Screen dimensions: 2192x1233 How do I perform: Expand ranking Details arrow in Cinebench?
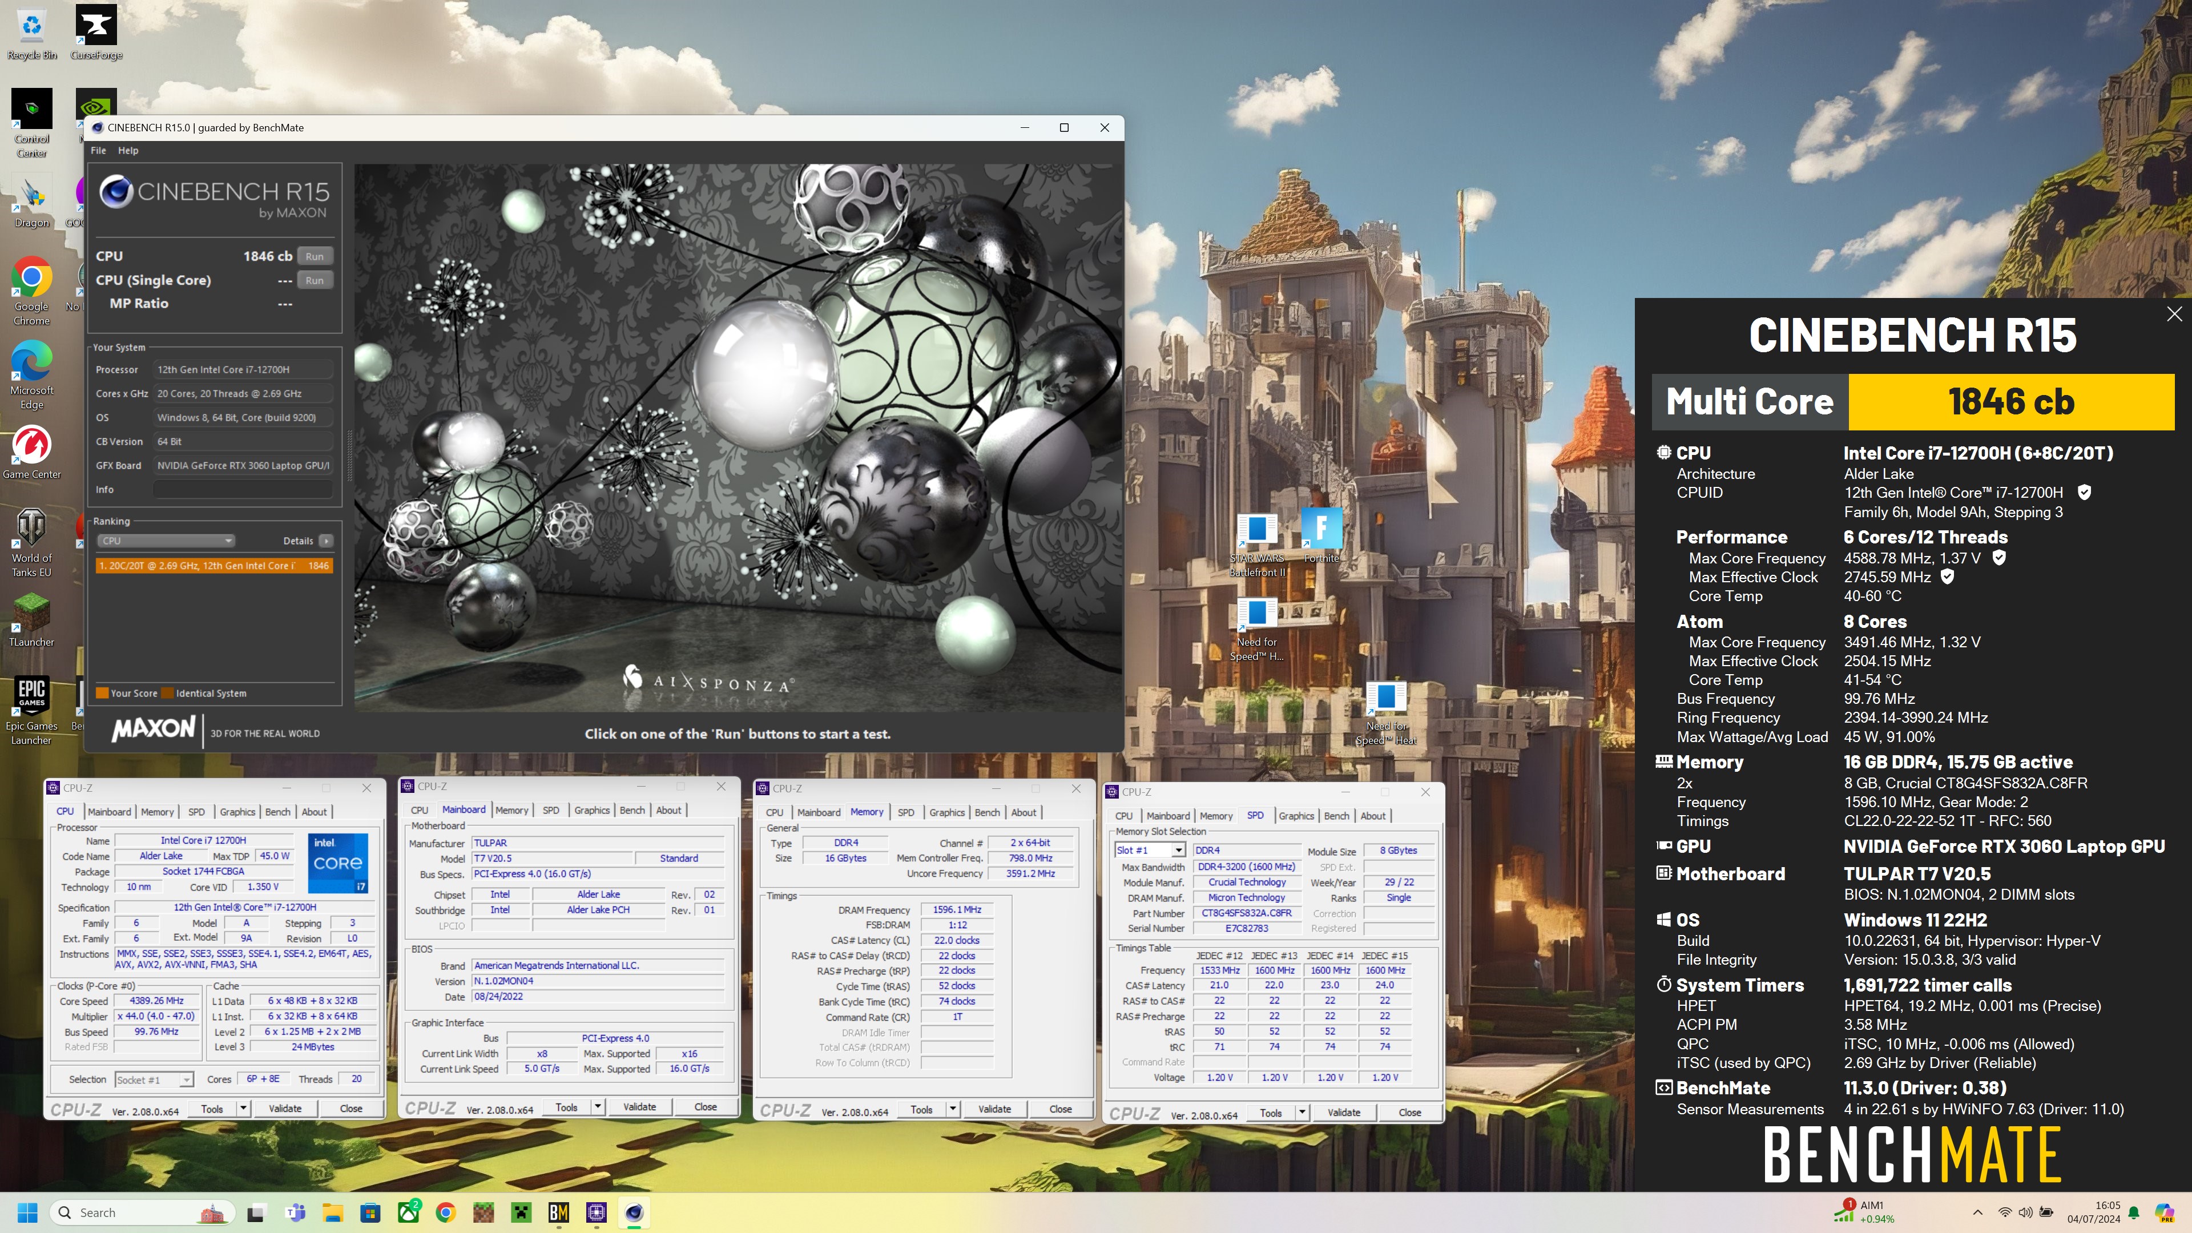[326, 541]
